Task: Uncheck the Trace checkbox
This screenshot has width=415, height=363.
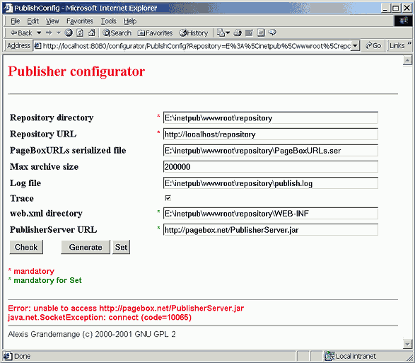Action: (168, 198)
